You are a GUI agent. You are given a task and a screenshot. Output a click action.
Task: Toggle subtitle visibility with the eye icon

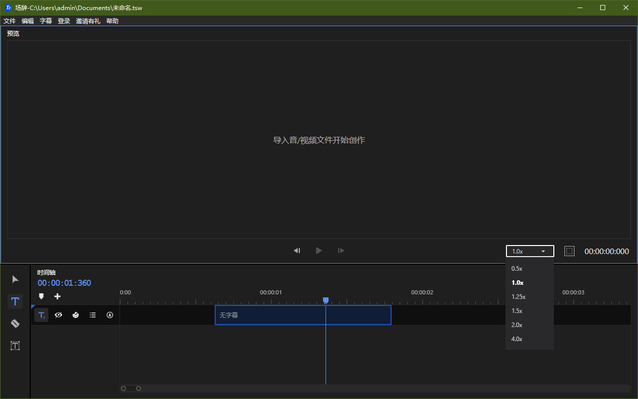pos(58,315)
